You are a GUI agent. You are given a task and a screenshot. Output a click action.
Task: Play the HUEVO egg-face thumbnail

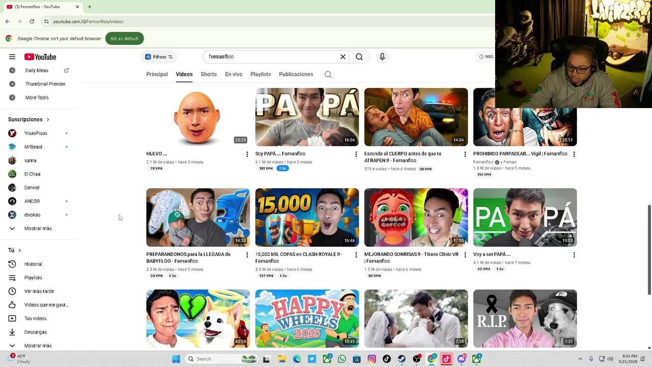pos(198,117)
